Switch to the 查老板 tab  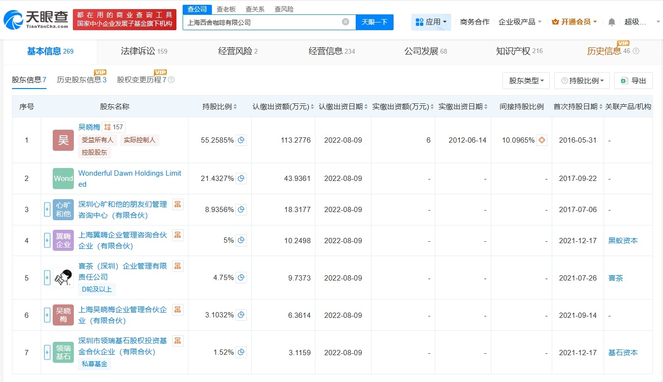click(x=225, y=9)
